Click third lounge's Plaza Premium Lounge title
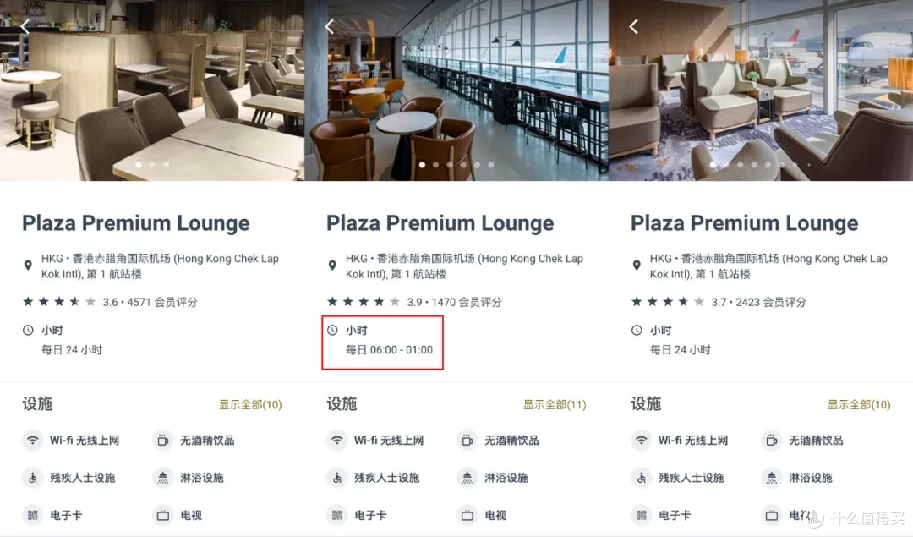Screen dimensions: 913x537 (x=744, y=223)
